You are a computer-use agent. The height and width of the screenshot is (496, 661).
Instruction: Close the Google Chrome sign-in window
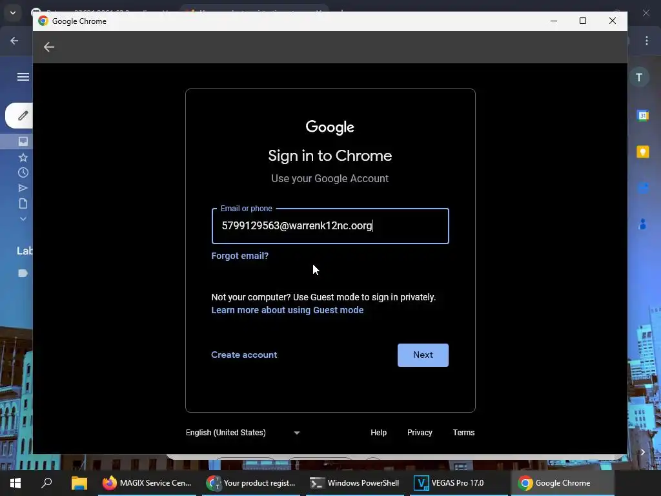pos(613,21)
